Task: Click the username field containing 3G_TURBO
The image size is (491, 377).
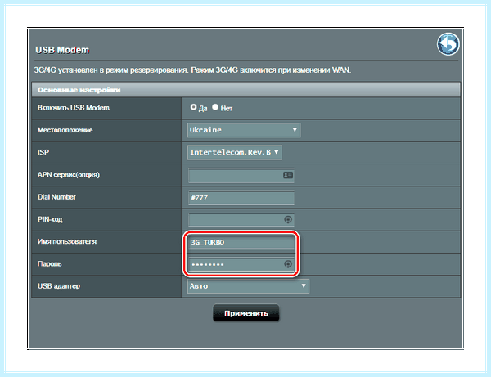Action: point(241,242)
